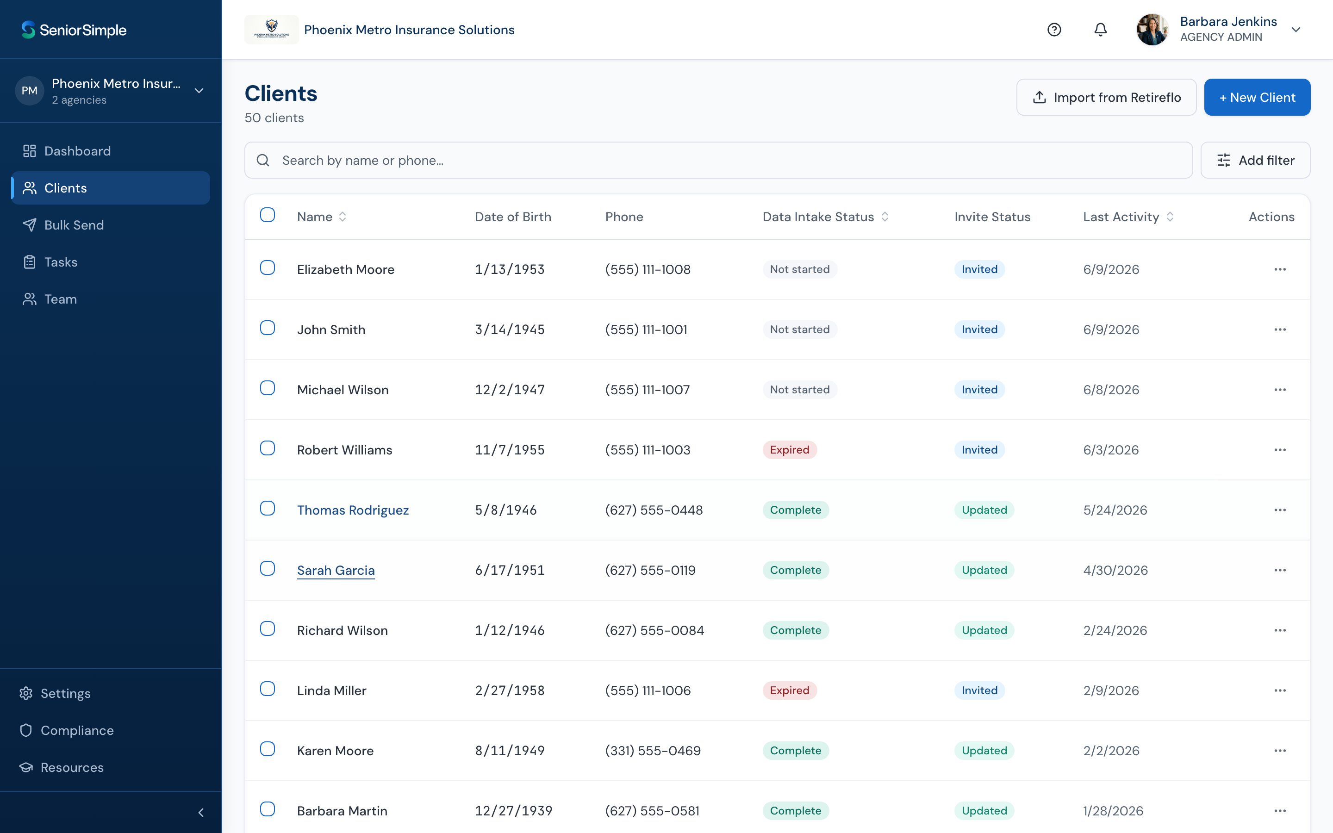
Task: Click Complete badge for Karen Moore
Action: (x=795, y=750)
